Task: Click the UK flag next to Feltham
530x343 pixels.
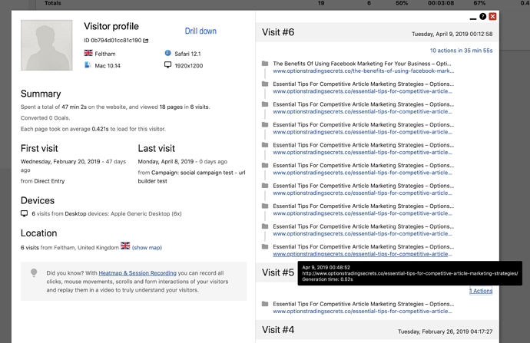Action: [x=88, y=53]
